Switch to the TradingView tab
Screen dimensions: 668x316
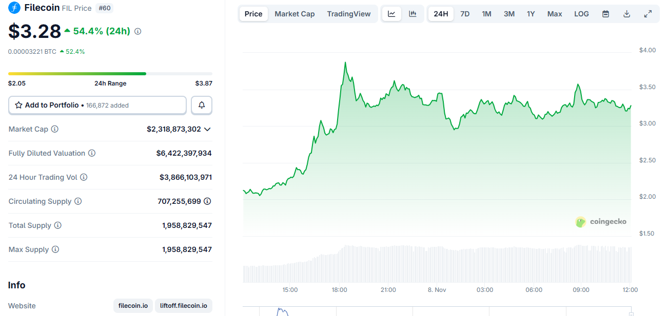click(x=348, y=14)
